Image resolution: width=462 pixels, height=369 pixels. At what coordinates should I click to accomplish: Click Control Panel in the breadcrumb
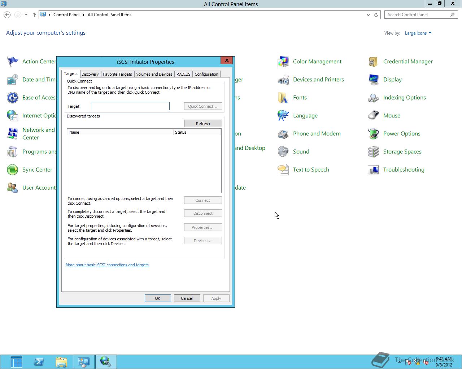[x=66, y=15]
